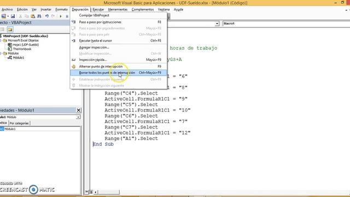
Task: Click the Copy toolbar icon
Action: (27, 16)
